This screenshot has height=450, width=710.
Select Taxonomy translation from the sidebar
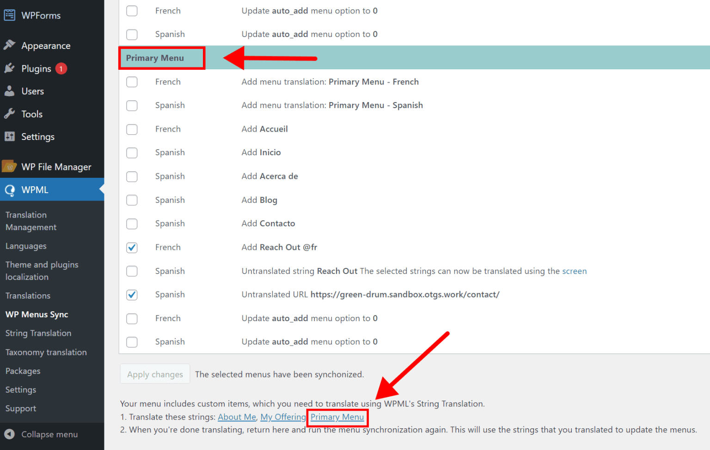click(x=46, y=352)
